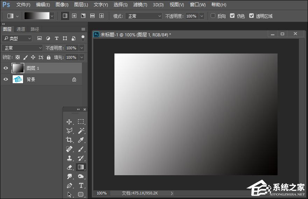Click the 背景 layer thumbnail
308x199 pixels.
(18, 79)
